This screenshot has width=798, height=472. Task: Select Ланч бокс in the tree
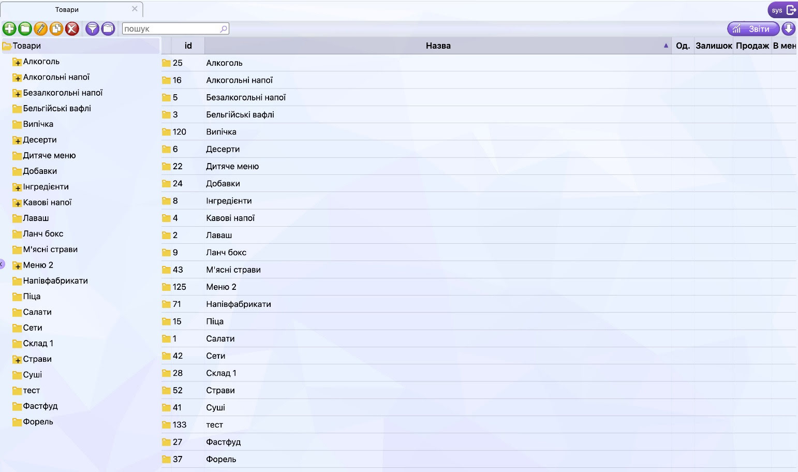[43, 233]
